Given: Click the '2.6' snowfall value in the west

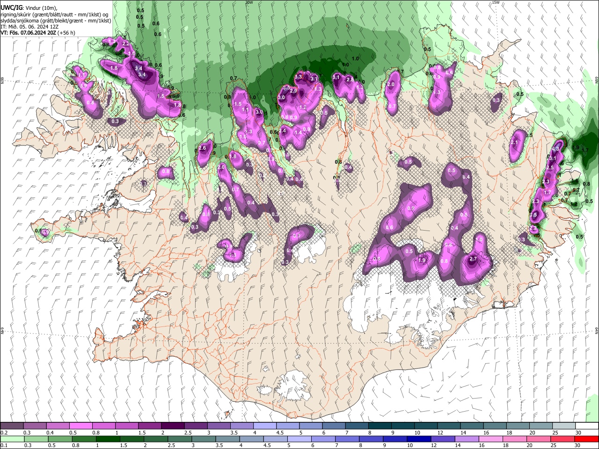Looking at the screenshot, I should pos(202,148).
